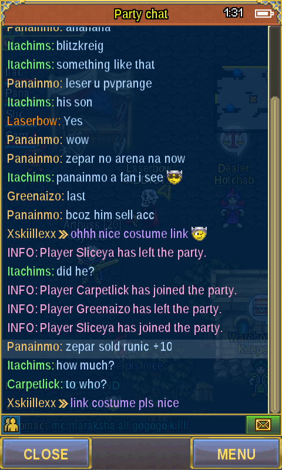
Task: Tap the CLOSE button
Action: (x=46, y=454)
